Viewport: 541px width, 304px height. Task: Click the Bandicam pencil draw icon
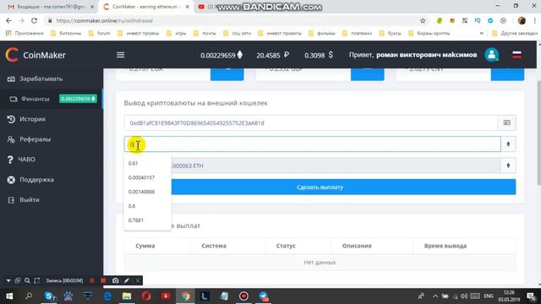coord(127,280)
